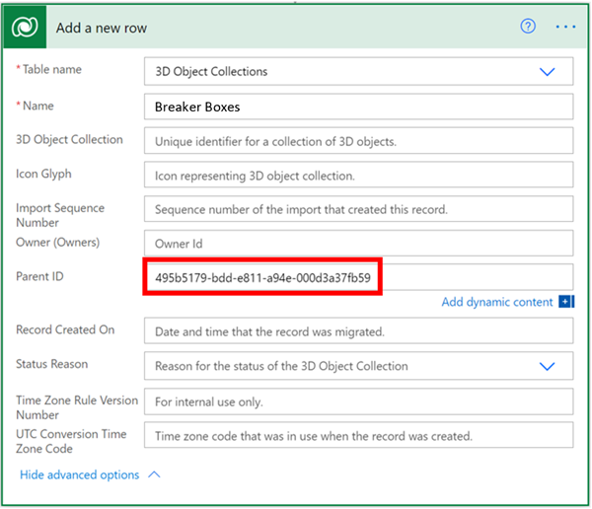Click into the Name field Breaker Boxes
The width and height of the screenshot is (592, 509).
(358, 107)
